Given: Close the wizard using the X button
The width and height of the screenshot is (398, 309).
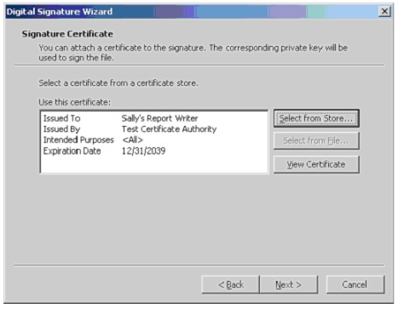Looking at the screenshot, I should (x=384, y=11).
